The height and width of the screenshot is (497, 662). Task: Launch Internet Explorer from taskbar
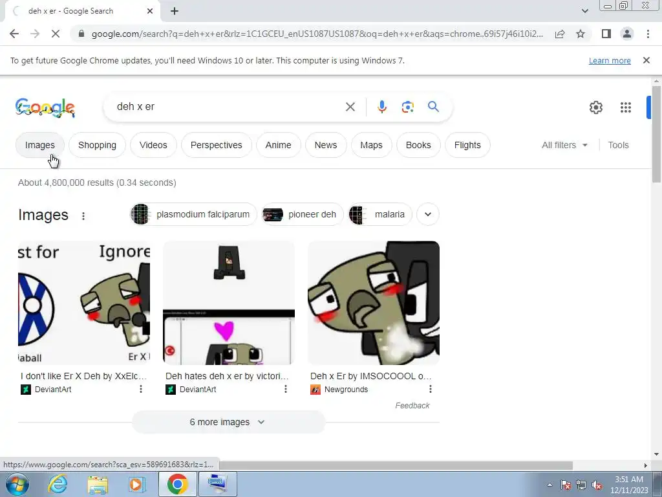pos(58,484)
